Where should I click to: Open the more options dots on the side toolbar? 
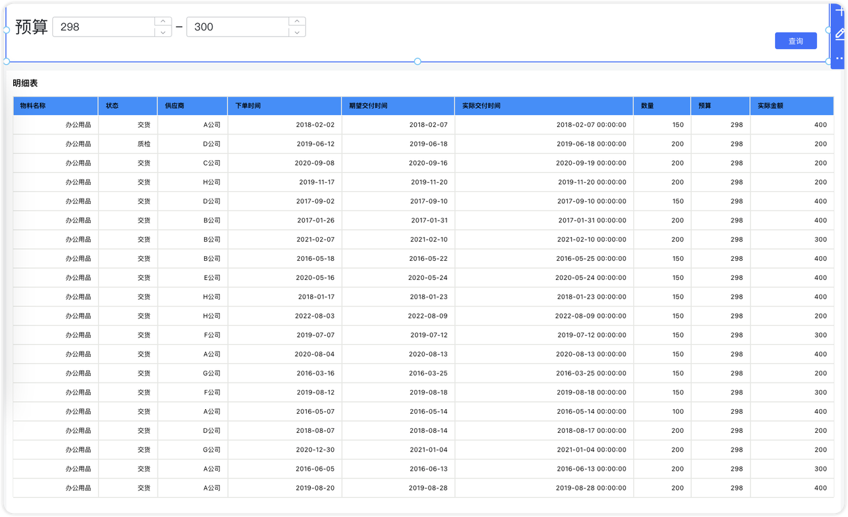tap(839, 58)
